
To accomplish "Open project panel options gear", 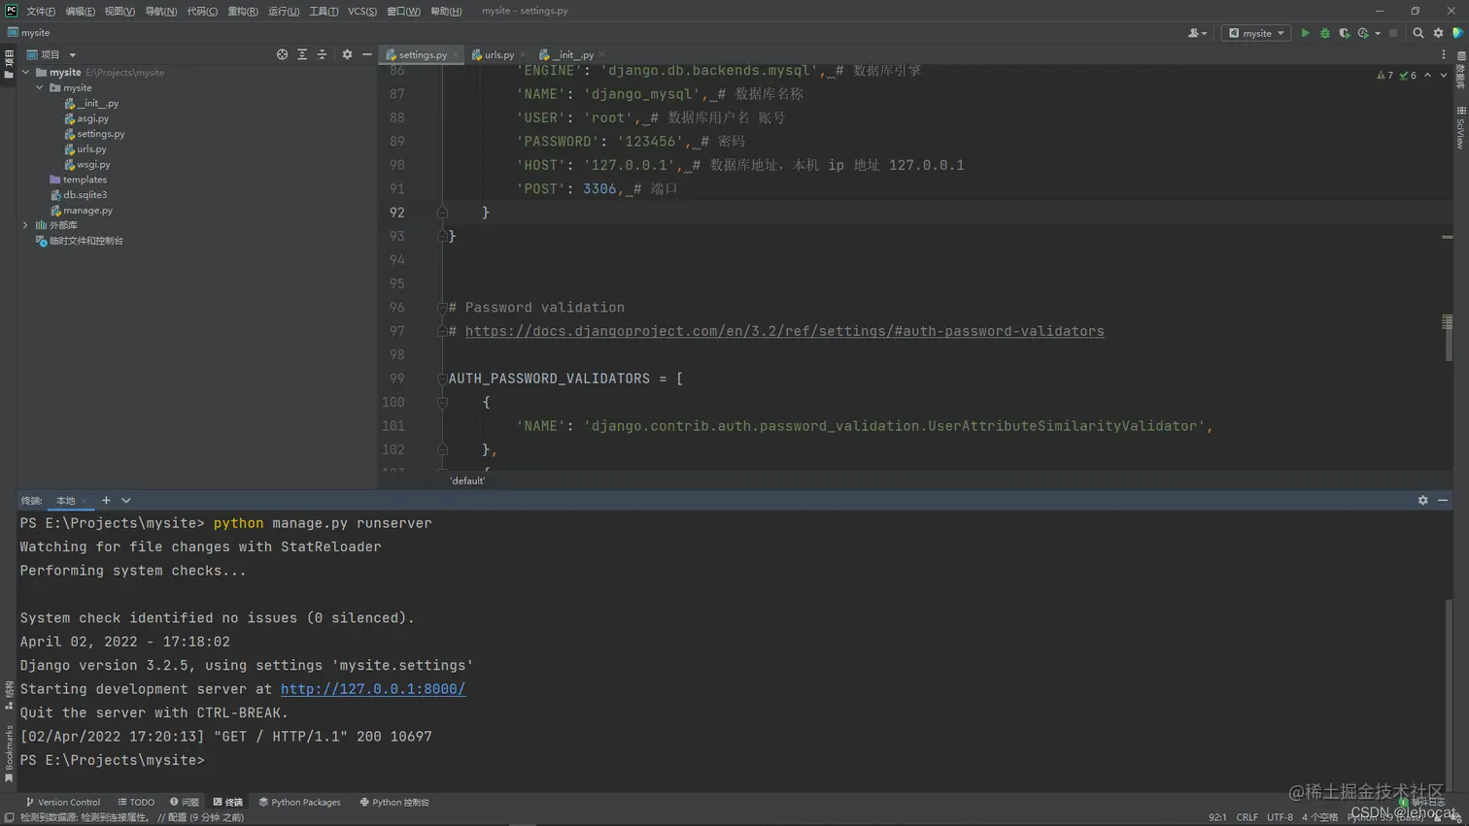I will coord(347,54).
